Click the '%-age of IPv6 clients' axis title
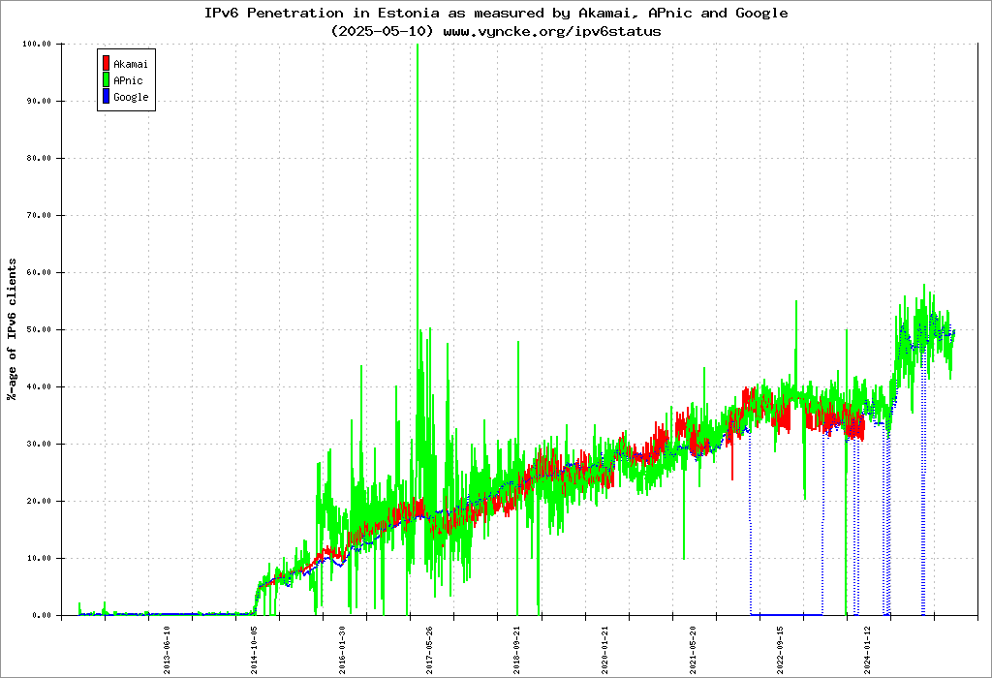 (x=13, y=329)
